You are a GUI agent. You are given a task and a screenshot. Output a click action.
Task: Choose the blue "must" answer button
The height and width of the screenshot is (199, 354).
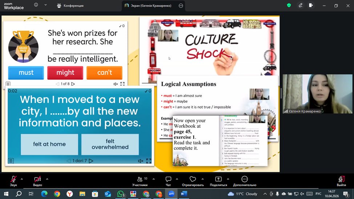pyautogui.click(x=26, y=73)
